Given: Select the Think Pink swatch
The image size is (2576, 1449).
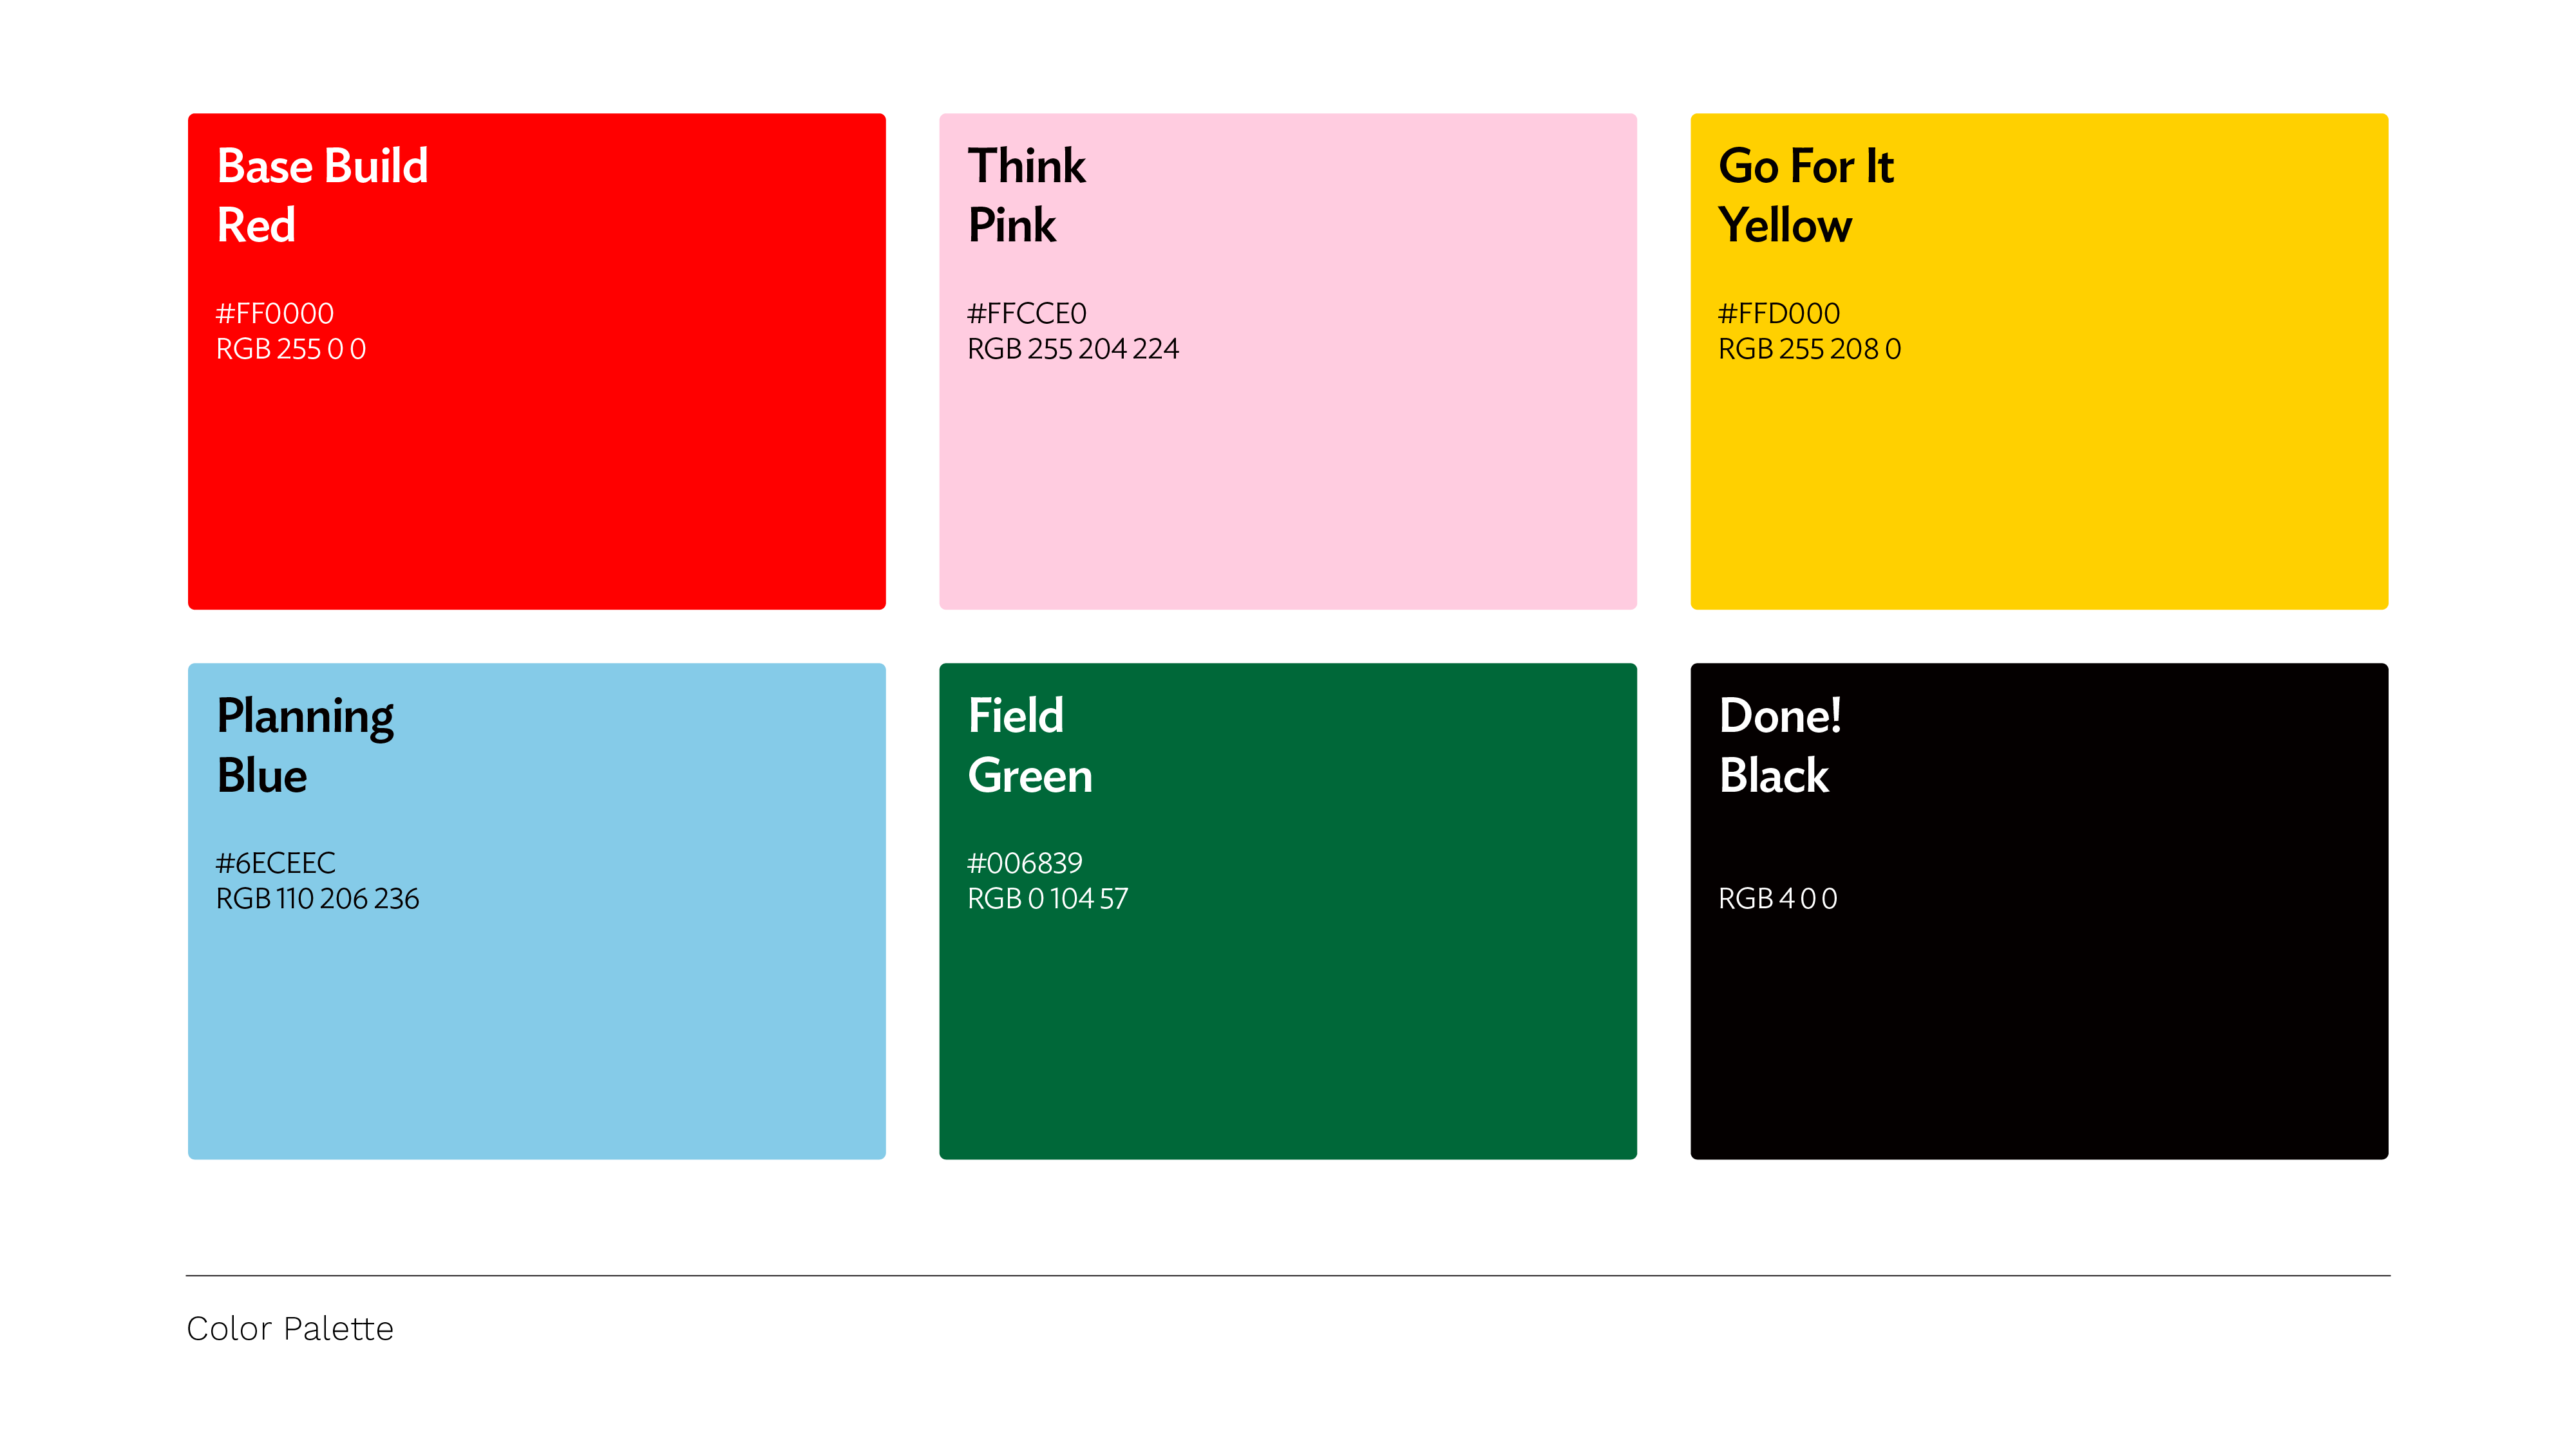Looking at the screenshot, I should [x=1287, y=360].
